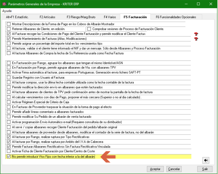Open F6 Funcionalidades Opcionales tab
This screenshot has width=218, height=174.
pos(176,17)
